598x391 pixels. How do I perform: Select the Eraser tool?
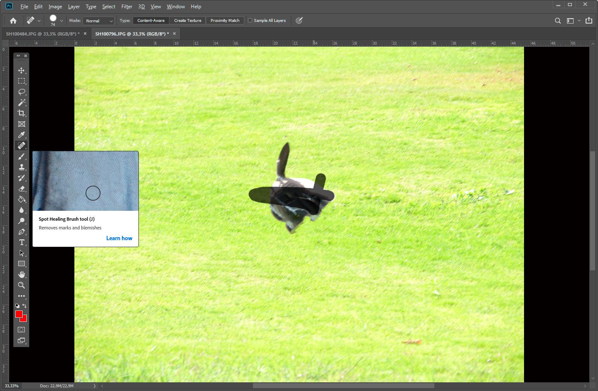[21, 188]
